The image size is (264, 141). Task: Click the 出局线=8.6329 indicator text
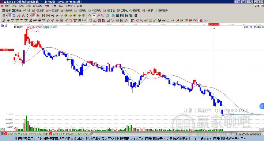50,27
